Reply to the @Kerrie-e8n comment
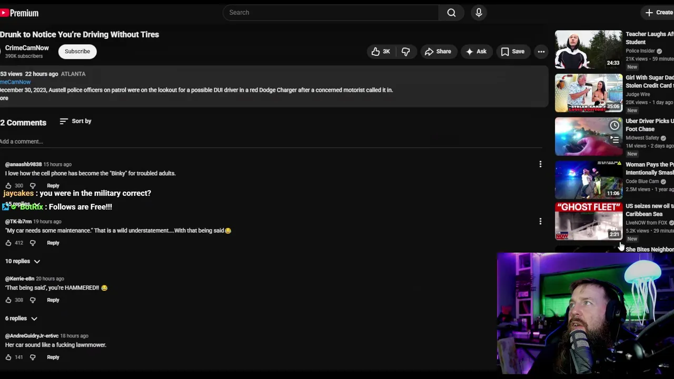This screenshot has width=674, height=379. click(53, 300)
